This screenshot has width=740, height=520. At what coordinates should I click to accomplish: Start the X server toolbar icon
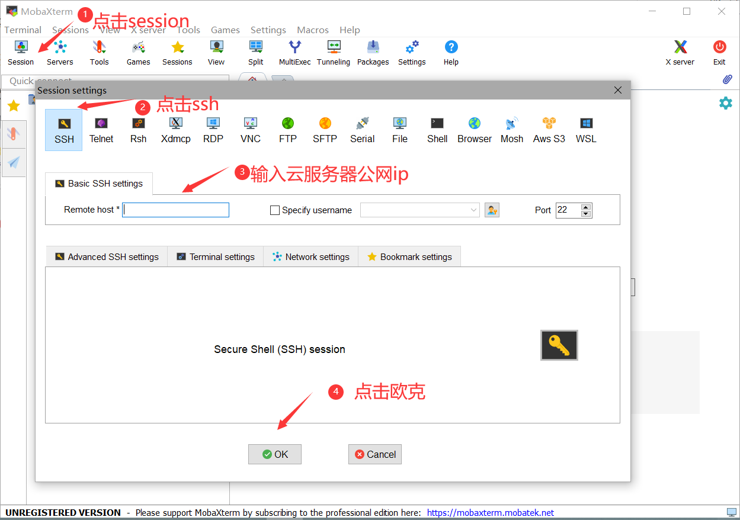coord(680,53)
